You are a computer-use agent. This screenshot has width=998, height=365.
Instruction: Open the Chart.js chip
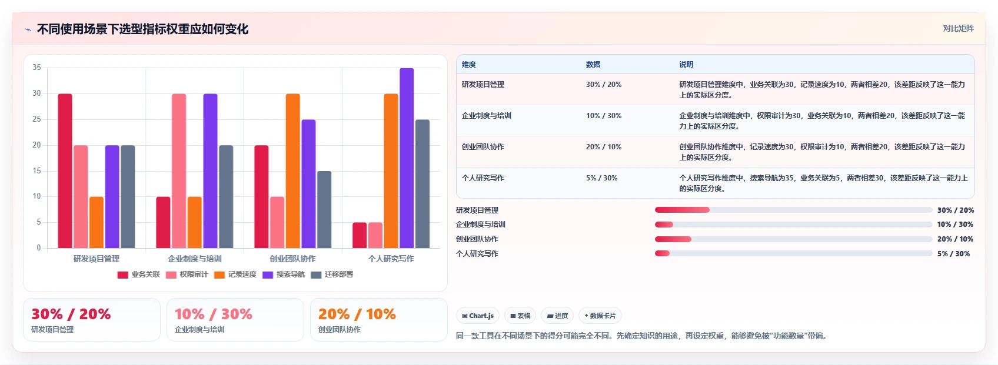[478, 316]
